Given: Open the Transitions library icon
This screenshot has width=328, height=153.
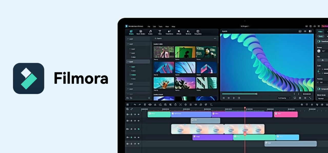Looking at the screenshot, I should point(169,31).
